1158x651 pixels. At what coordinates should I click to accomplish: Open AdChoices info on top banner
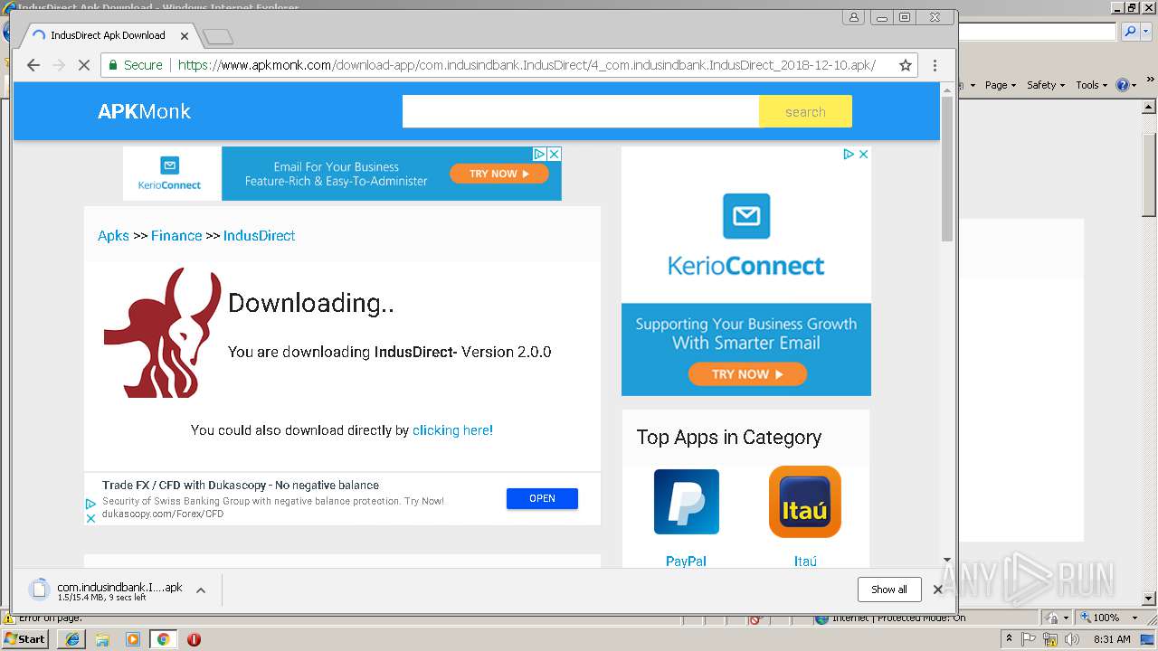(x=539, y=154)
